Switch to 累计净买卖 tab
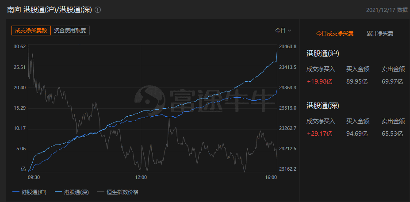Screen dimensions: 410x202 (x=380, y=34)
